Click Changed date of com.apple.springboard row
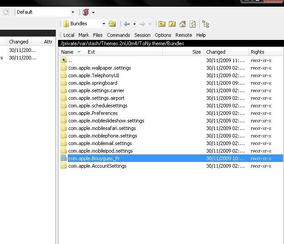284x244 pixels. [226, 83]
